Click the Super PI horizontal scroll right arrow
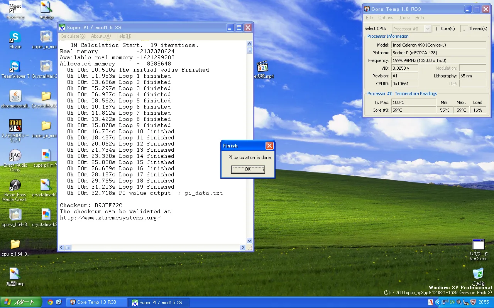Screen dimensions: 494x308 click(x=243, y=248)
